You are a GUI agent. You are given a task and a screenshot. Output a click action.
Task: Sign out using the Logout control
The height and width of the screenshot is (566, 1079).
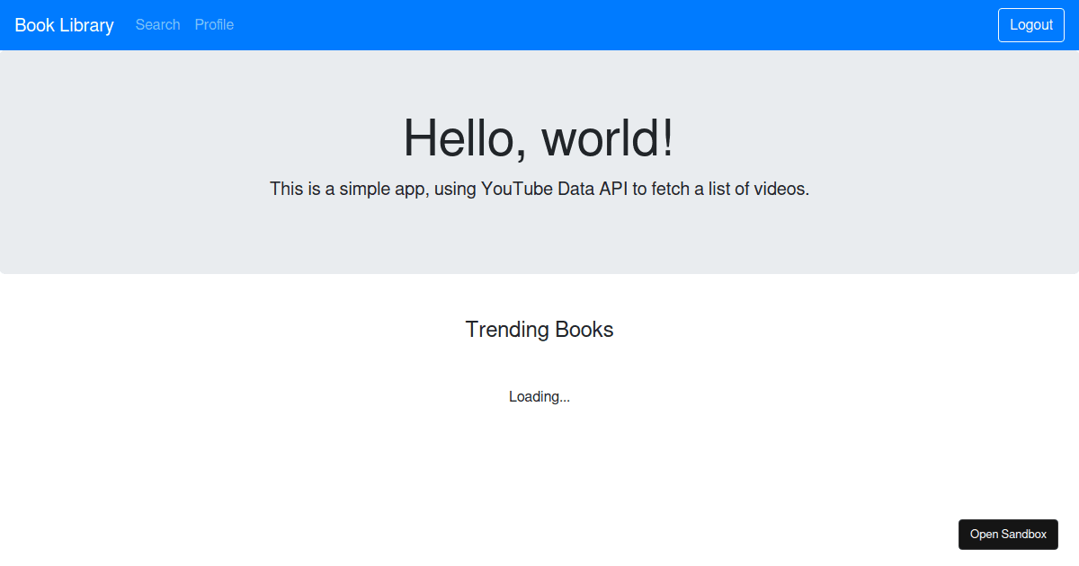pyautogui.click(x=1030, y=24)
